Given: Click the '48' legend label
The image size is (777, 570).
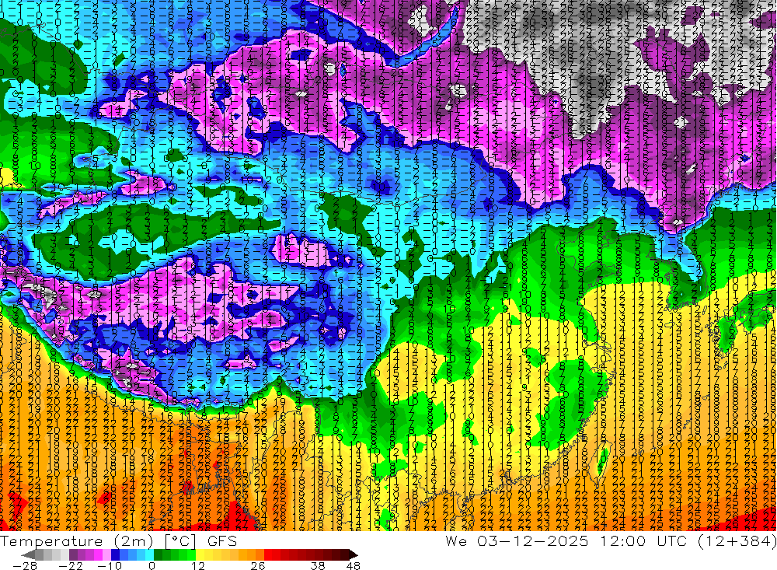Looking at the screenshot, I should [x=354, y=566].
